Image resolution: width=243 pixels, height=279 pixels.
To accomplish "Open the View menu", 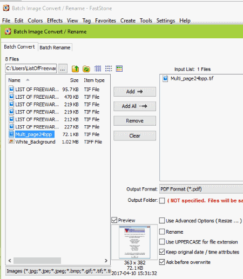I will [72, 21].
